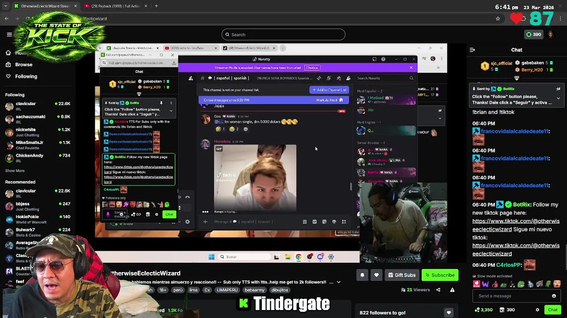Open the emoji picker in chat input
The height and width of the screenshot is (318, 567).
click(x=554, y=296)
